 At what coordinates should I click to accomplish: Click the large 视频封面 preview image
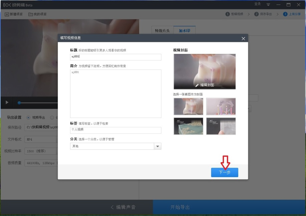pos(205,71)
